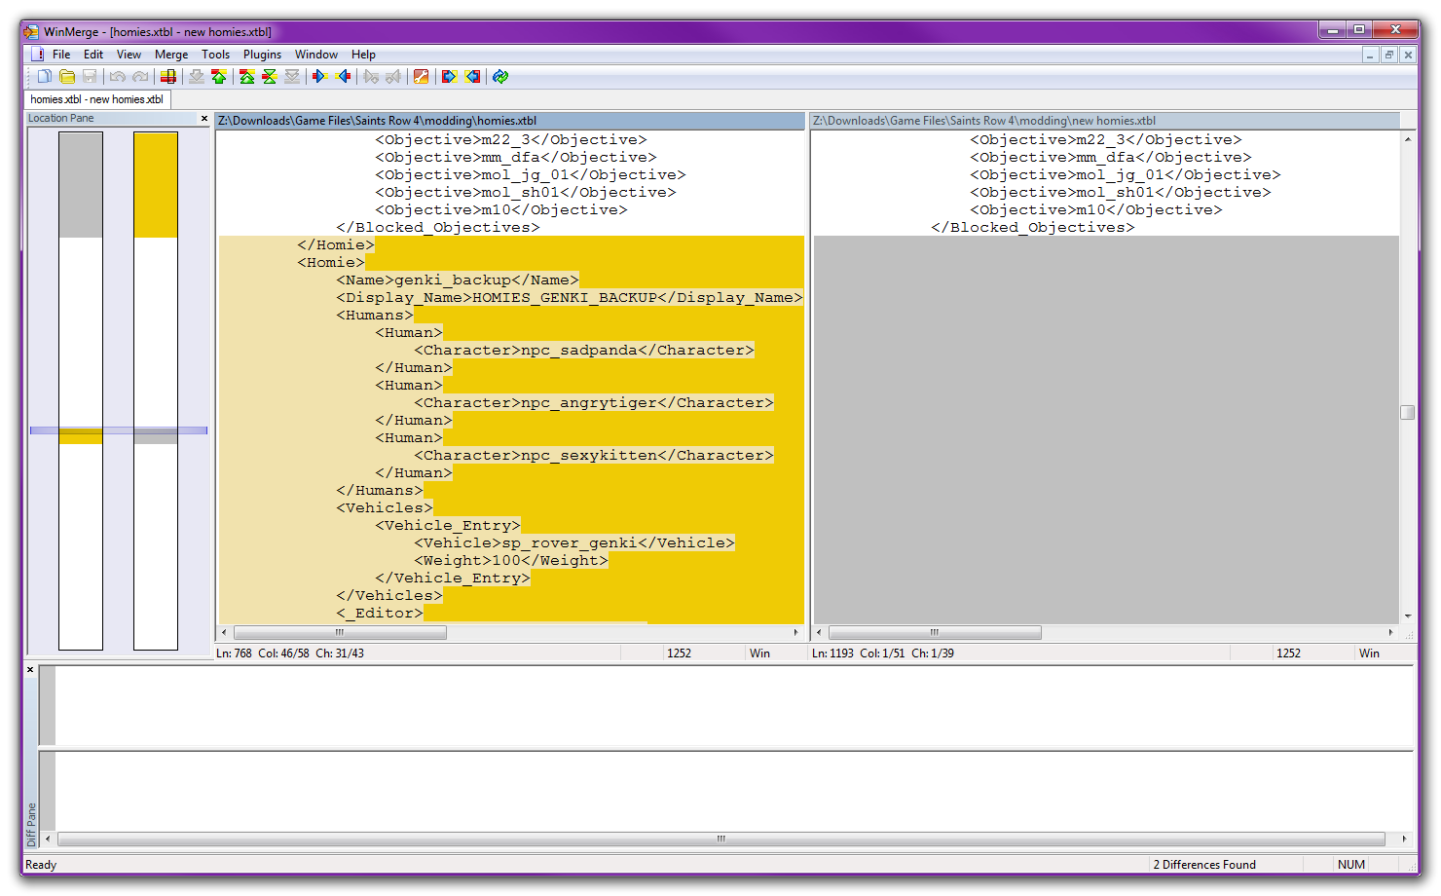Viewport: 1441px width, 896px height.
Task: Click the npc_sexykitten character line
Action: pyautogui.click(x=594, y=456)
